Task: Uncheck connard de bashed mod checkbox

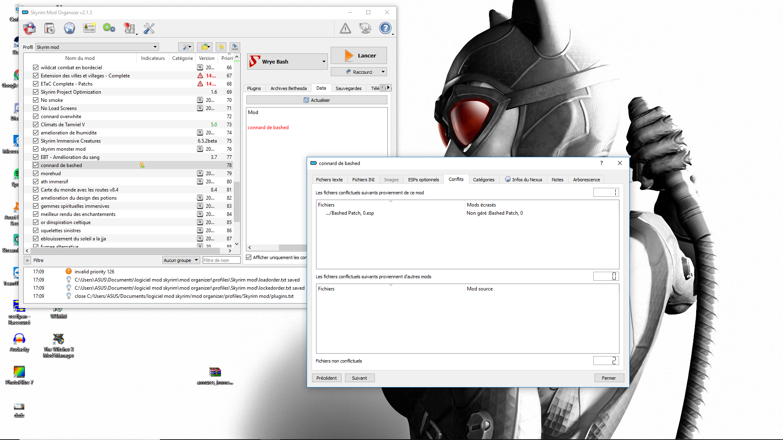Action: coord(36,165)
